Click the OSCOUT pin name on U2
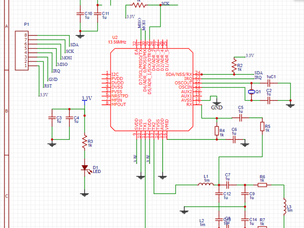 pyautogui.click(x=183, y=83)
